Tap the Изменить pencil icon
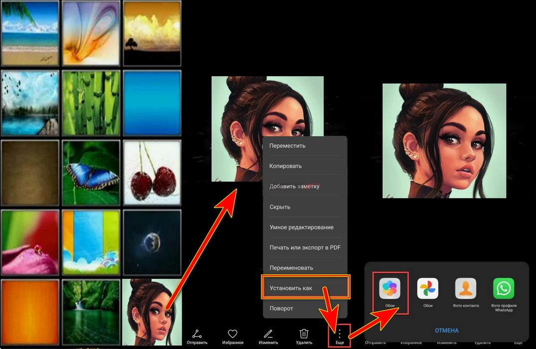 (x=268, y=334)
